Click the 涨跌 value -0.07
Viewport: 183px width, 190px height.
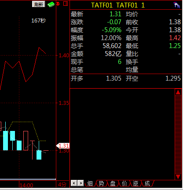pyautogui.click(x=114, y=22)
